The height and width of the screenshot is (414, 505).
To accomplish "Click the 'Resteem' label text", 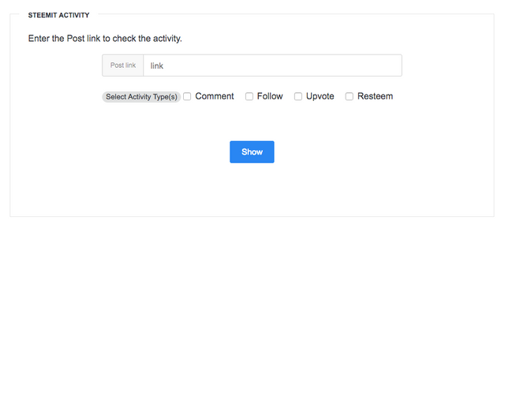I will pos(375,96).
